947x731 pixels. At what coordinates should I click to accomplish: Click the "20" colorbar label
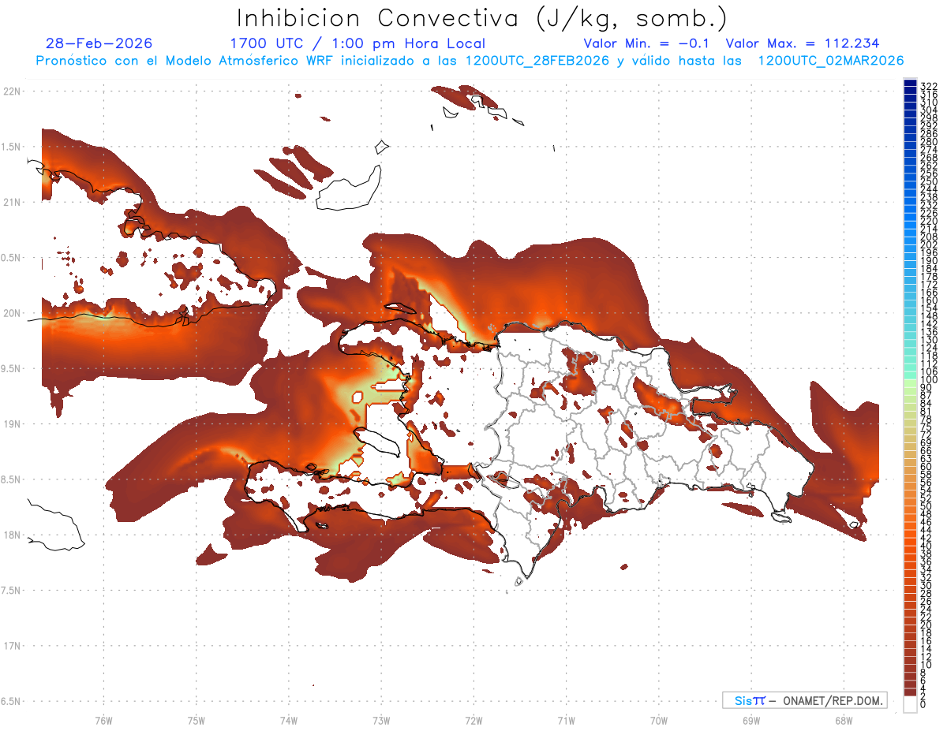[926, 625]
